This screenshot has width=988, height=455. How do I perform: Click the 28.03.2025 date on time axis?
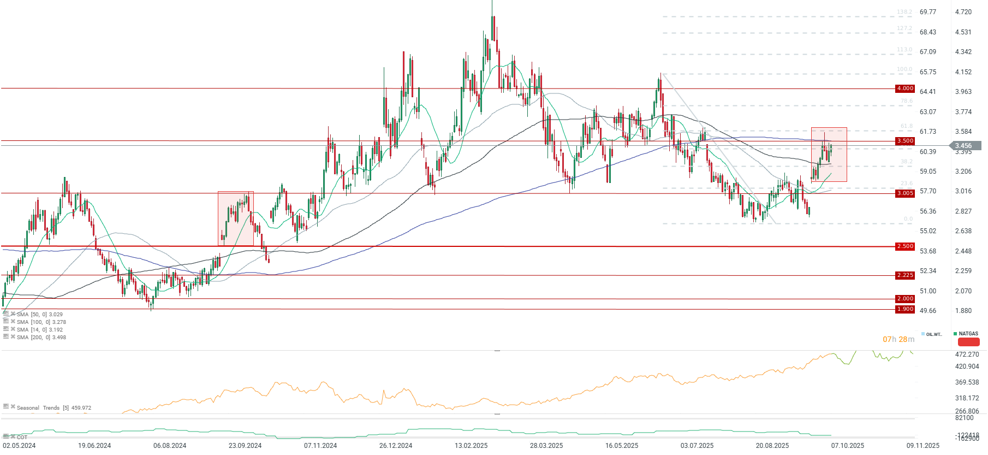[x=546, y=446]
